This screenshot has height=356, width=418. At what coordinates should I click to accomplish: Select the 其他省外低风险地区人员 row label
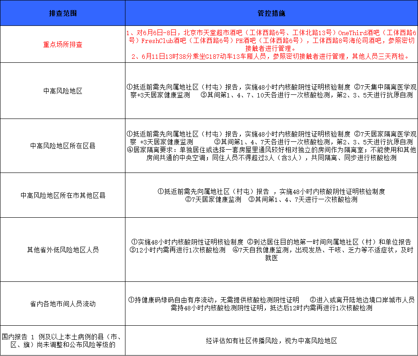coord(63,250)
